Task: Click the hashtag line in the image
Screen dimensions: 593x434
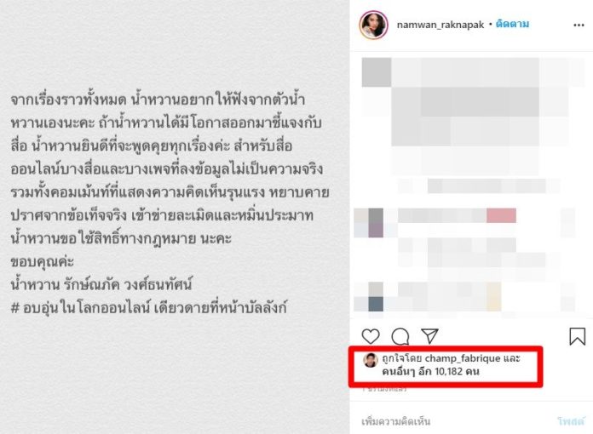Action: pos(148,307)
